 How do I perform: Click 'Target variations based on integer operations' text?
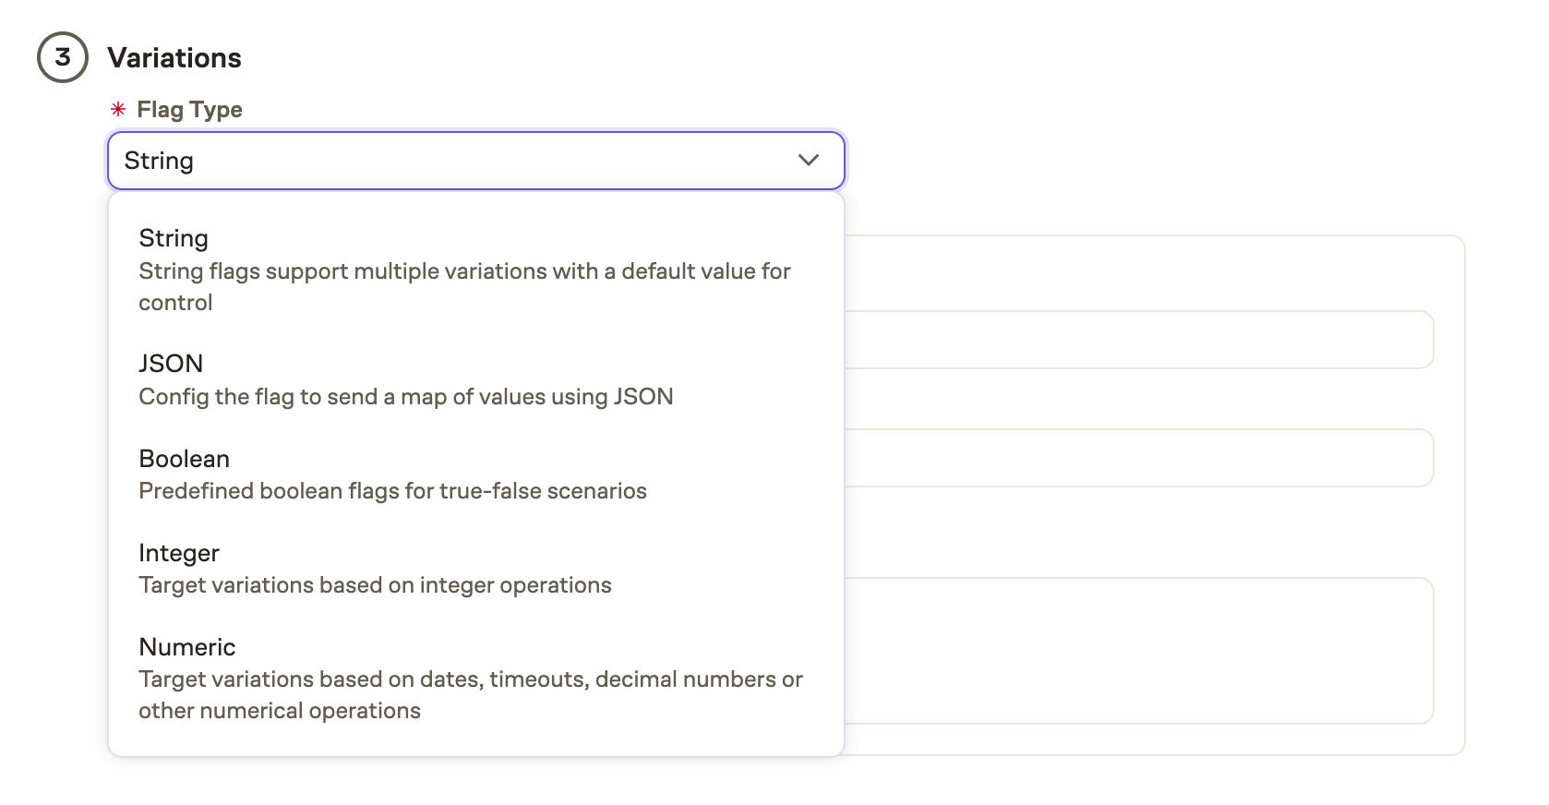point(375,585)
